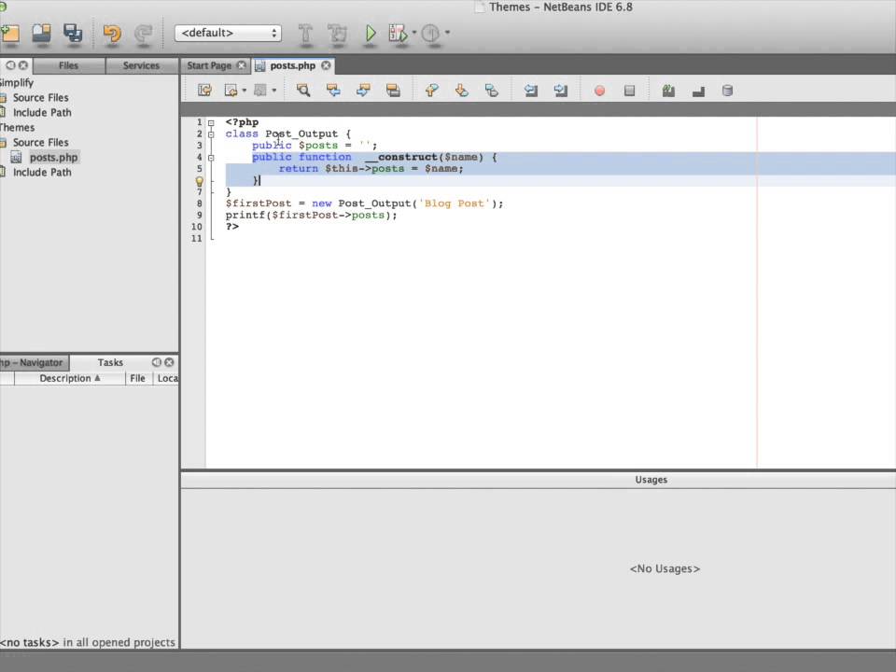Collapse the __construct function code fold
This screenshot has width=896, height=672.
pyautogui.click(x=211, y=158)
